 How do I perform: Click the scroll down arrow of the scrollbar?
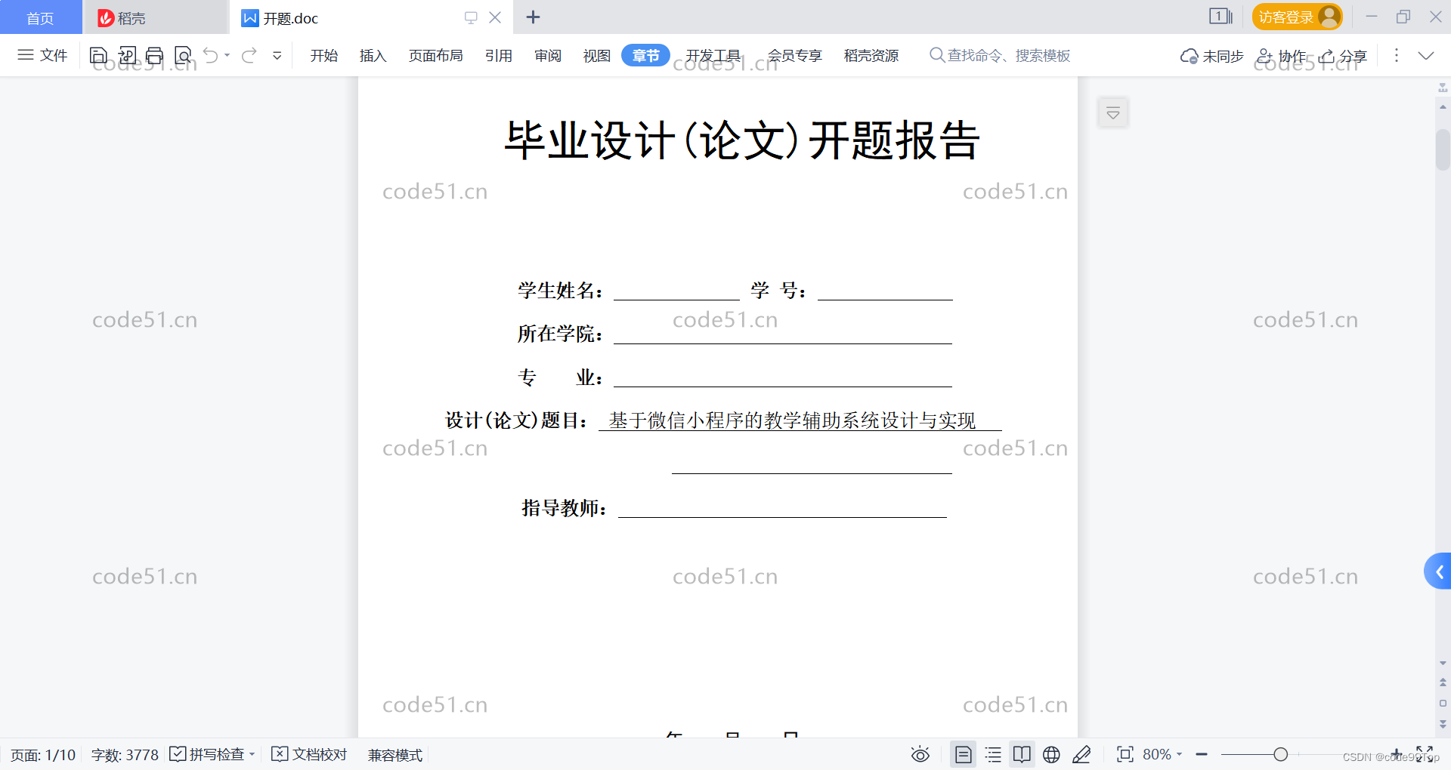click(1443, 664)
